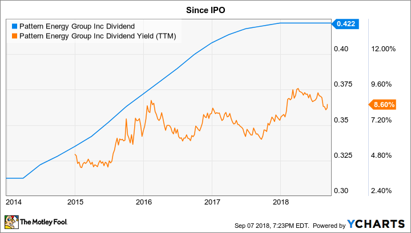Click the orange 8.60% value flag
Viewport: 411px width, 233px height.
[x=382, y=105]
